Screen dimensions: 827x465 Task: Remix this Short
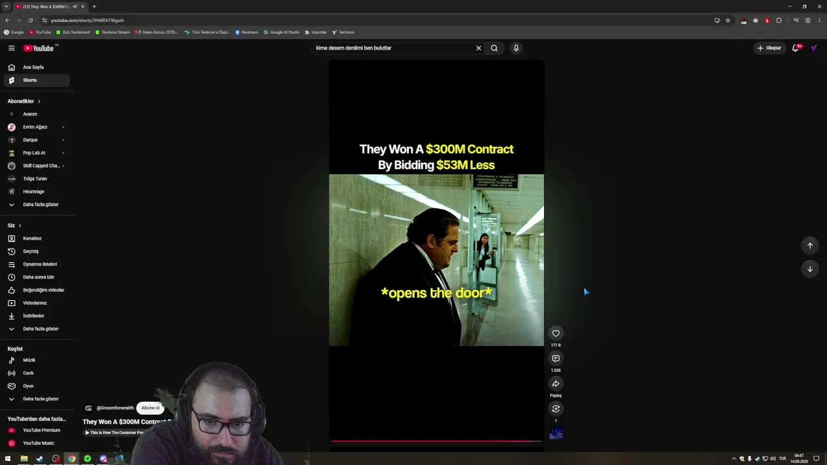[x=556, y=409]
